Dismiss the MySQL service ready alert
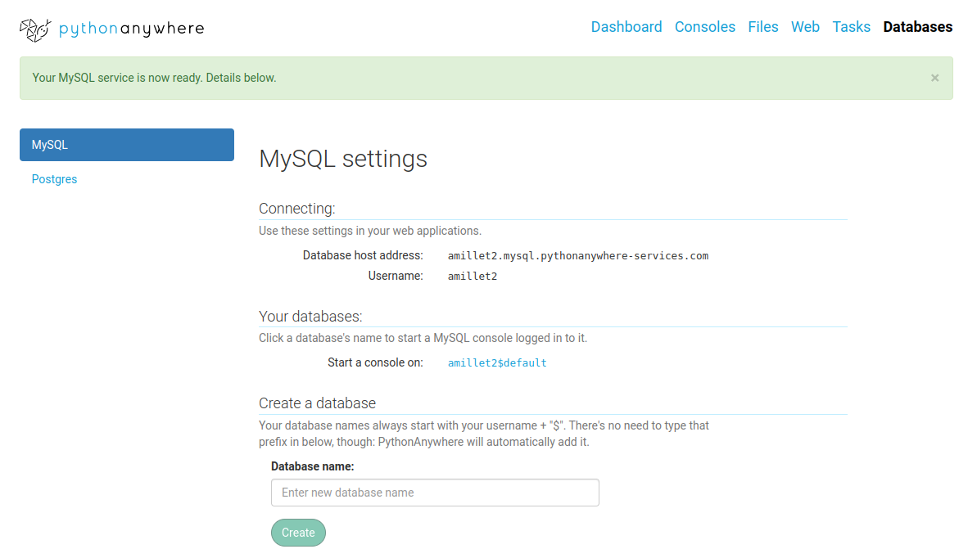The width and height of the screenshot is (968, 558). [934, 78]
